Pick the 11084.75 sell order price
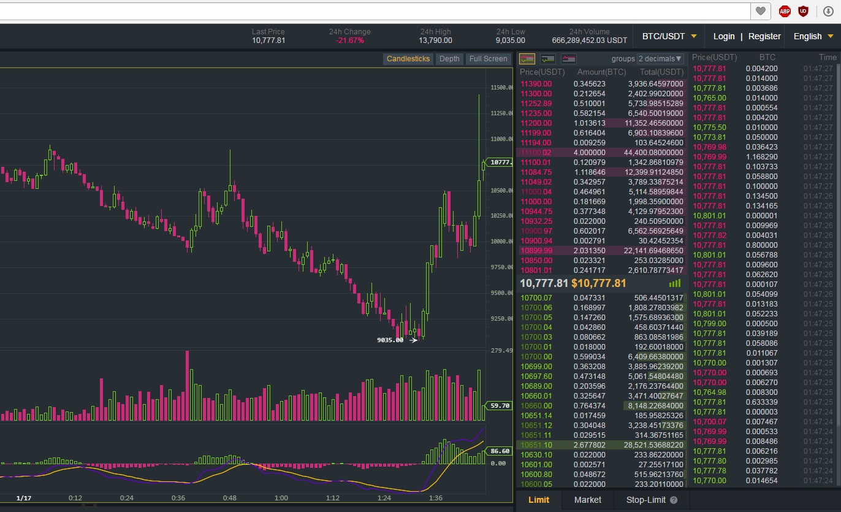841x512 pixels. [x=536, y=172]
